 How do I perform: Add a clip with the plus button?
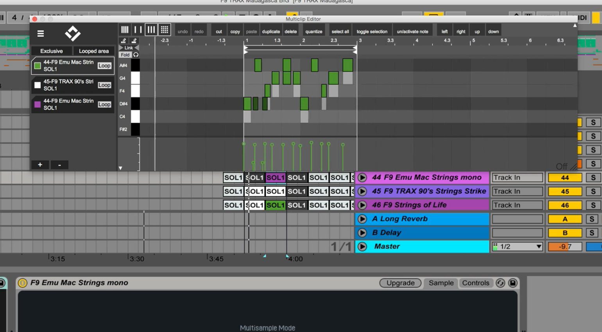40,165
